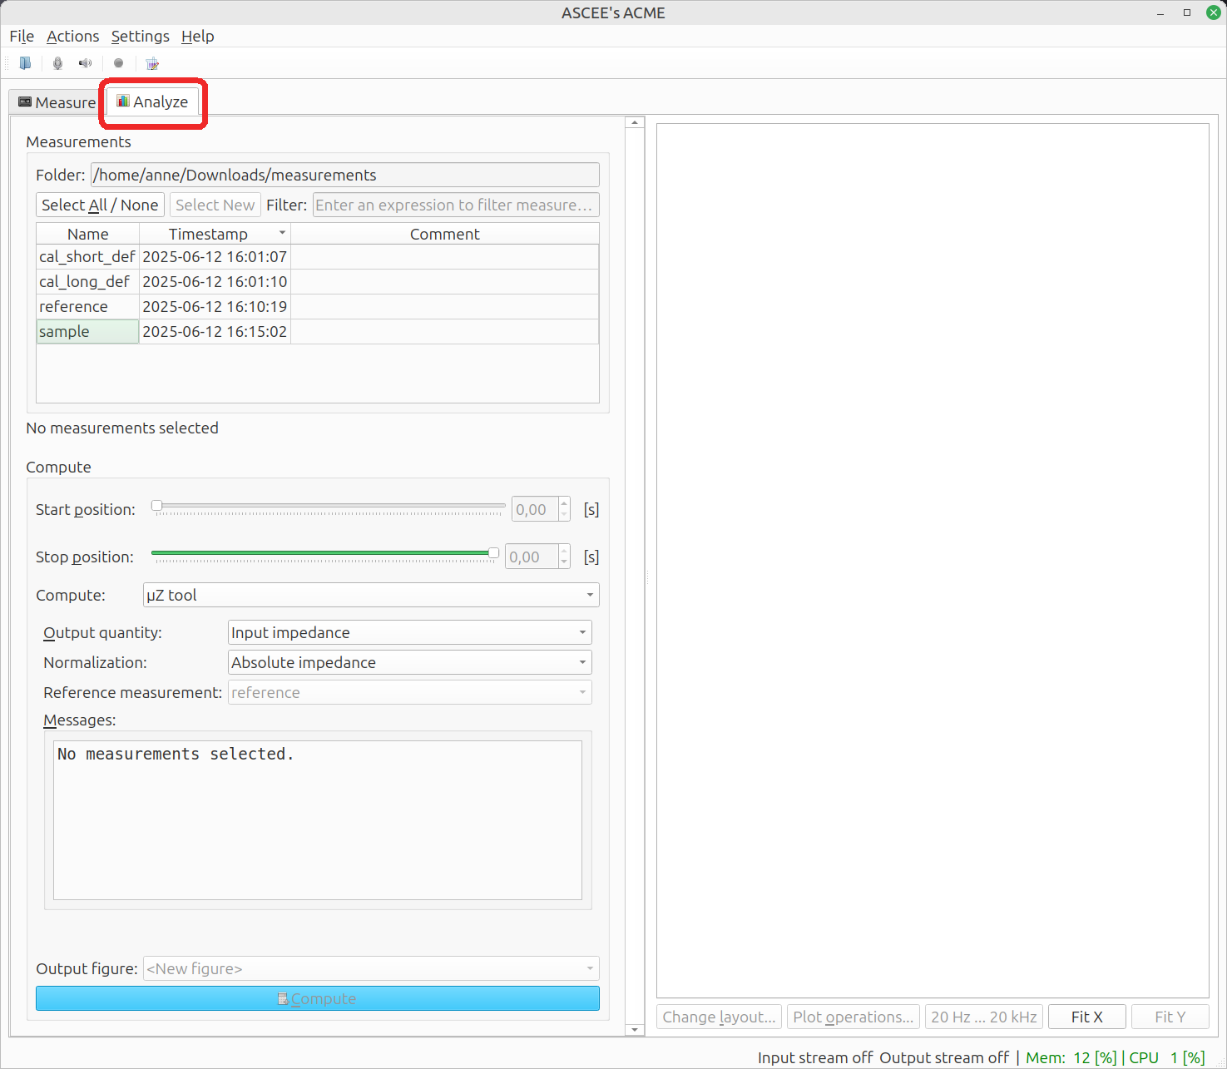
Task: Click timestamp 2025-06-12 16:01:07
Action: [x=215, y=256]
